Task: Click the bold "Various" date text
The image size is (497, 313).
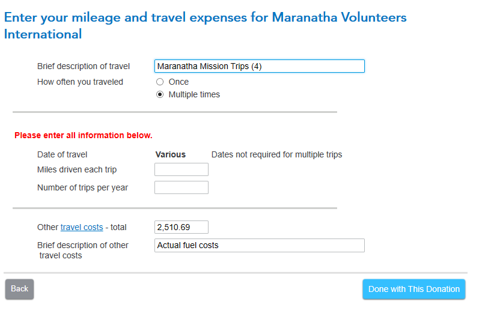Action: tap(171, 154)
